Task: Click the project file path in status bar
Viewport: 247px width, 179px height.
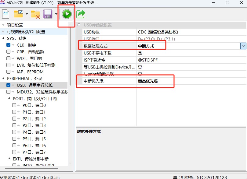Action: [30, 177]
